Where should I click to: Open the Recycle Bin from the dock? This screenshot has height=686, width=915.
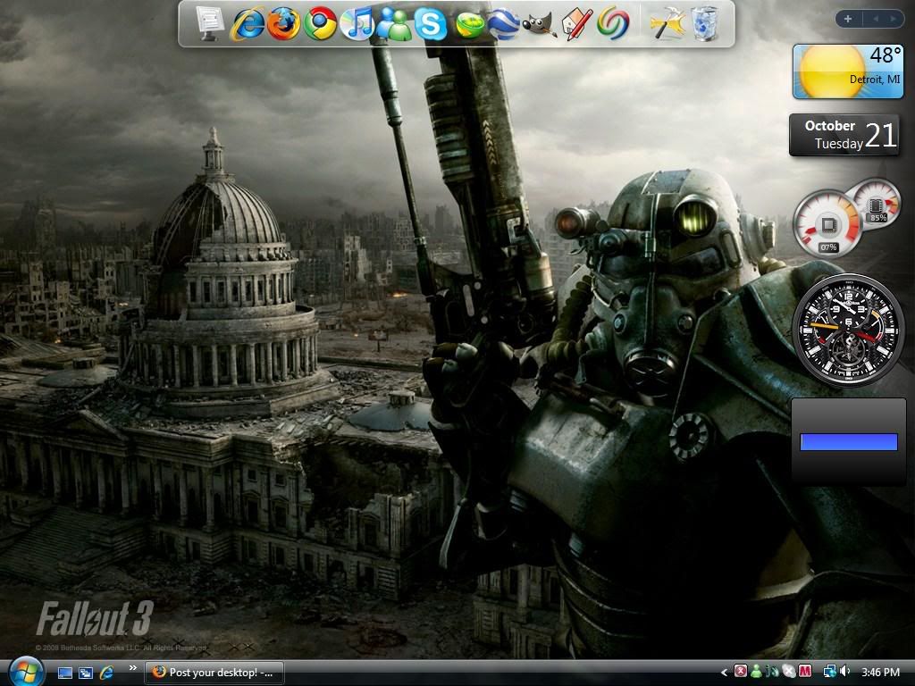pyautogui.click(x=704, y=23)
